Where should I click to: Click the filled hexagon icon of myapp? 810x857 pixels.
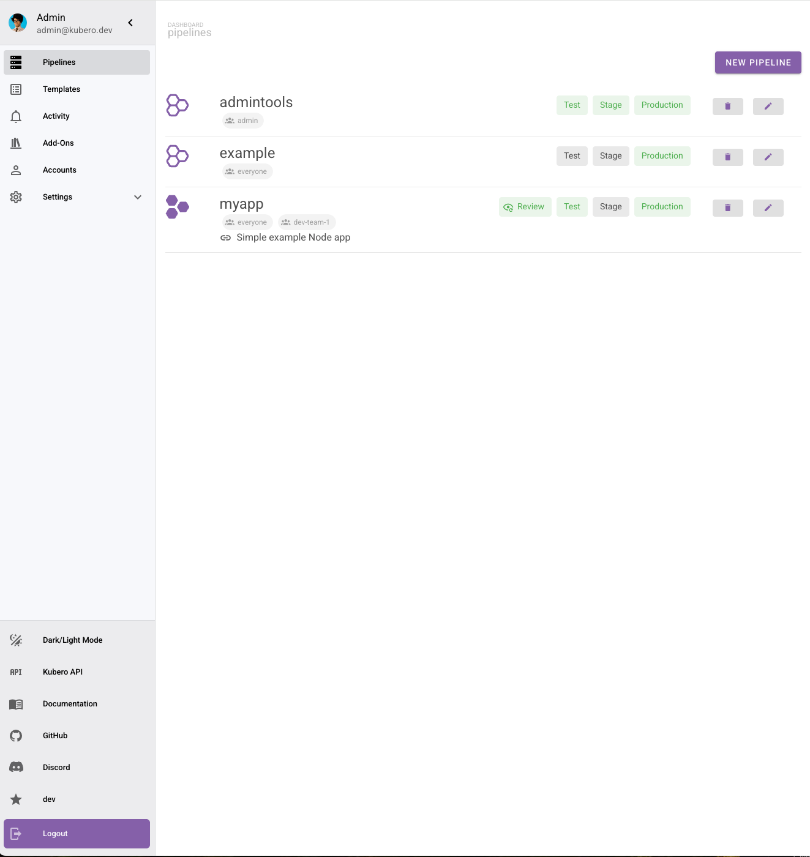point(178,207)
